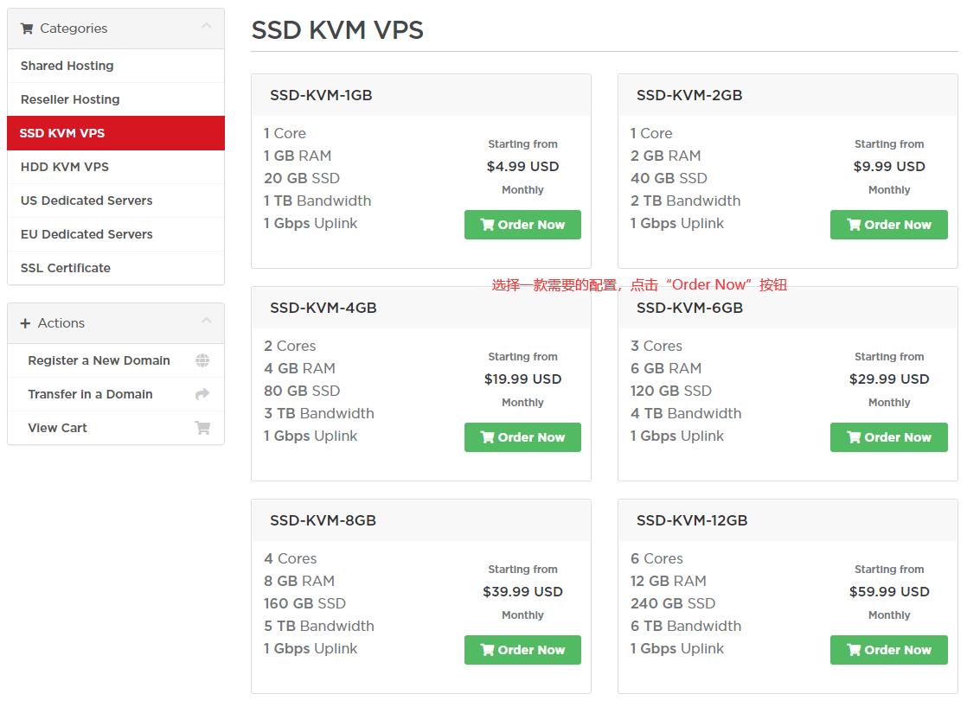
Task: Collapse the Actions panel chevron
Action: click(207, 321)
